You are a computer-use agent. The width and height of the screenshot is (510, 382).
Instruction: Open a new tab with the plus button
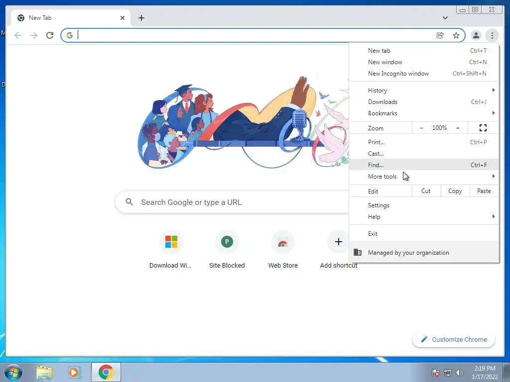click(141, 18)
